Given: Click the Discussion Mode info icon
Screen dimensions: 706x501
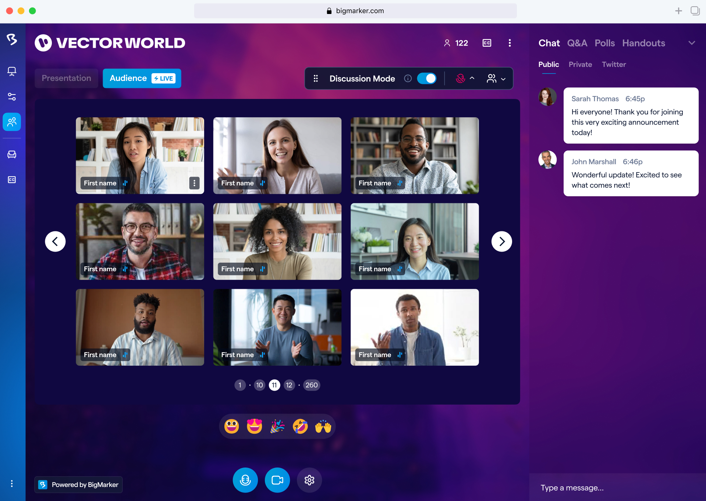Looking at the screenshot, I should [408, 78].
